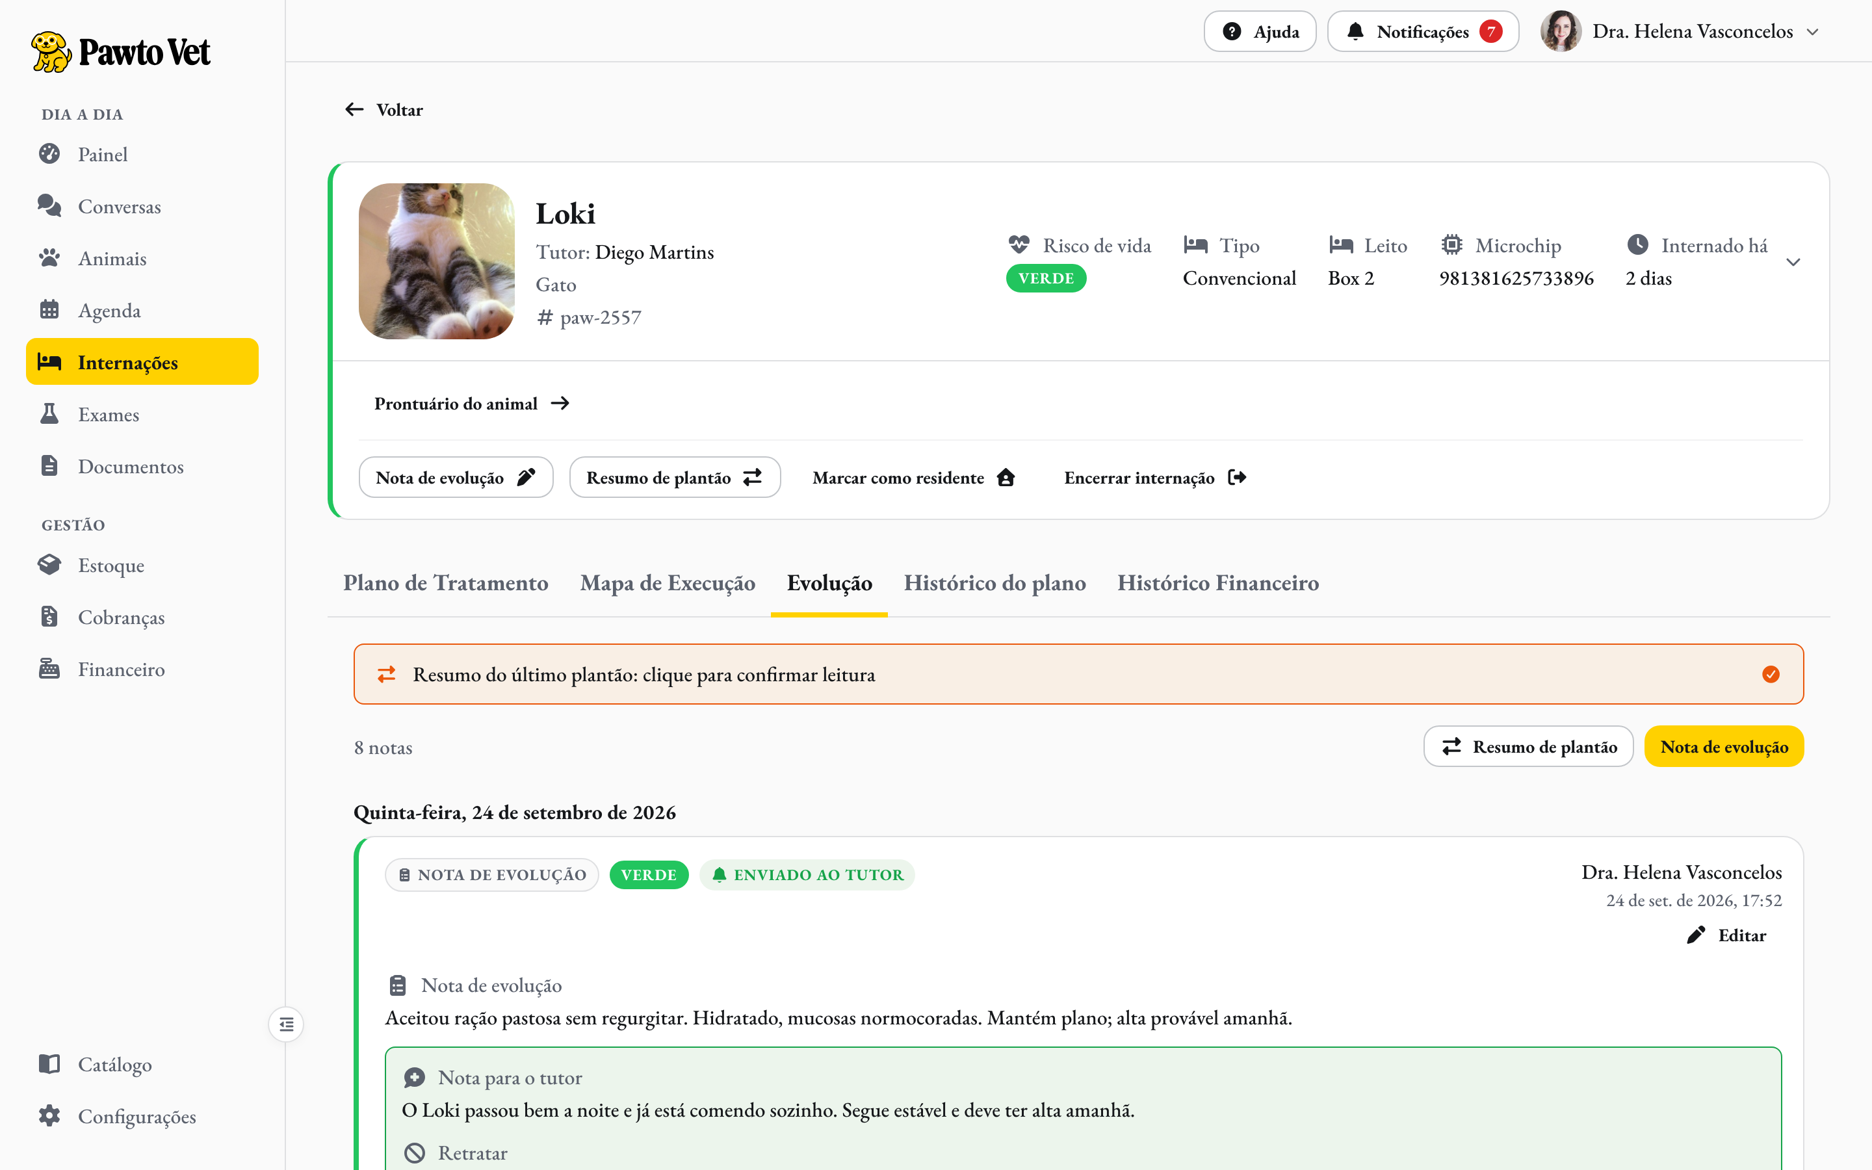Click the swap arrows icon in banner
This screenshot has height=1170, width=1872.
click(x=386, y=675)
